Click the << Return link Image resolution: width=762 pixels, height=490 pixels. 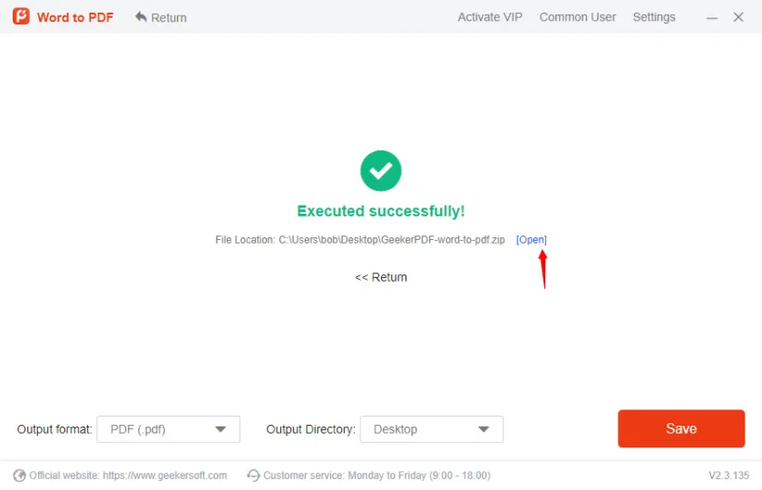click(x=381, y=277)
